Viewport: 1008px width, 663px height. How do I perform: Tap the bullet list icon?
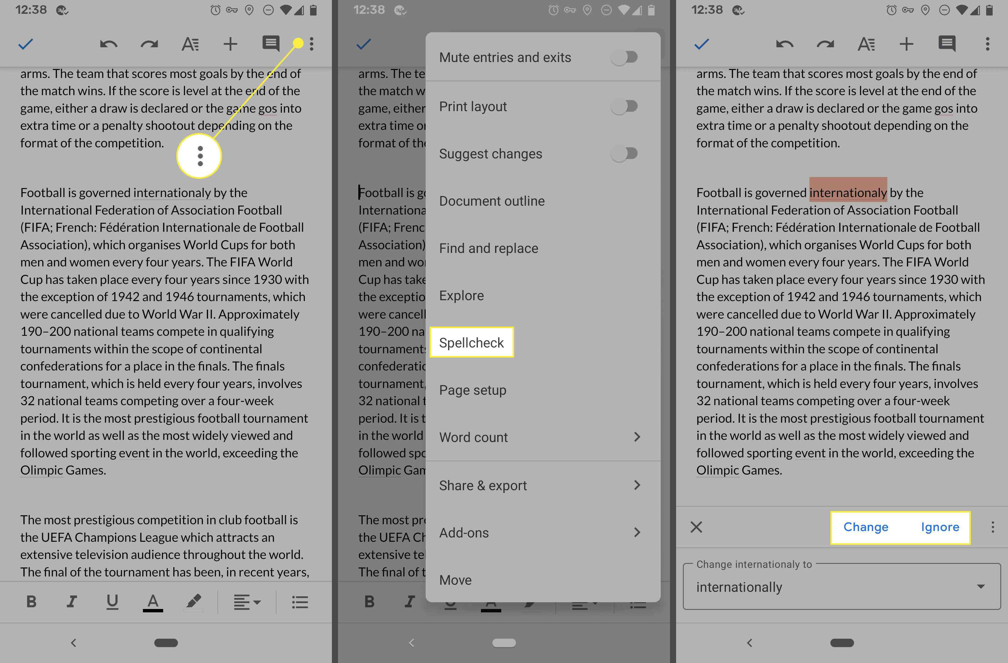tap(299, 602)
